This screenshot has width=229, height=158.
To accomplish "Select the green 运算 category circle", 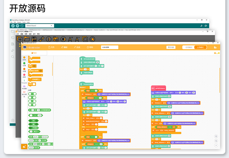I will click(24, 63).
